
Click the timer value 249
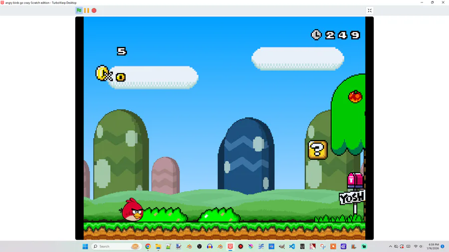[x=342, y=35]
